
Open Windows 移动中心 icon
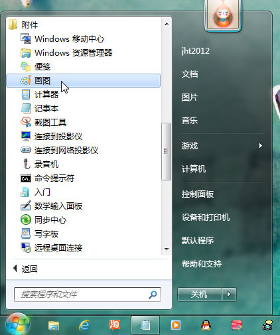tap(26, 38)
